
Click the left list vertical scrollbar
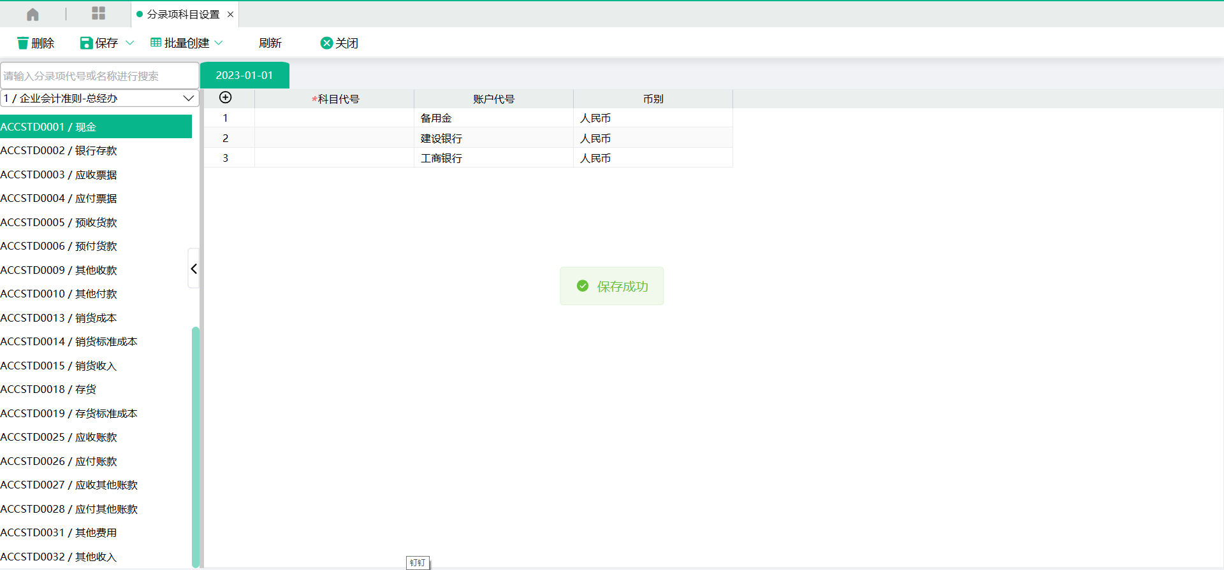[196, 446]
